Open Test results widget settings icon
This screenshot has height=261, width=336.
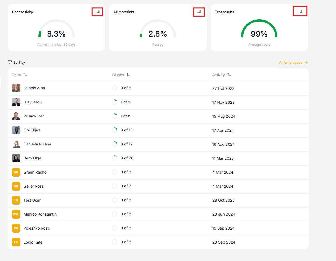coord(300,12)
